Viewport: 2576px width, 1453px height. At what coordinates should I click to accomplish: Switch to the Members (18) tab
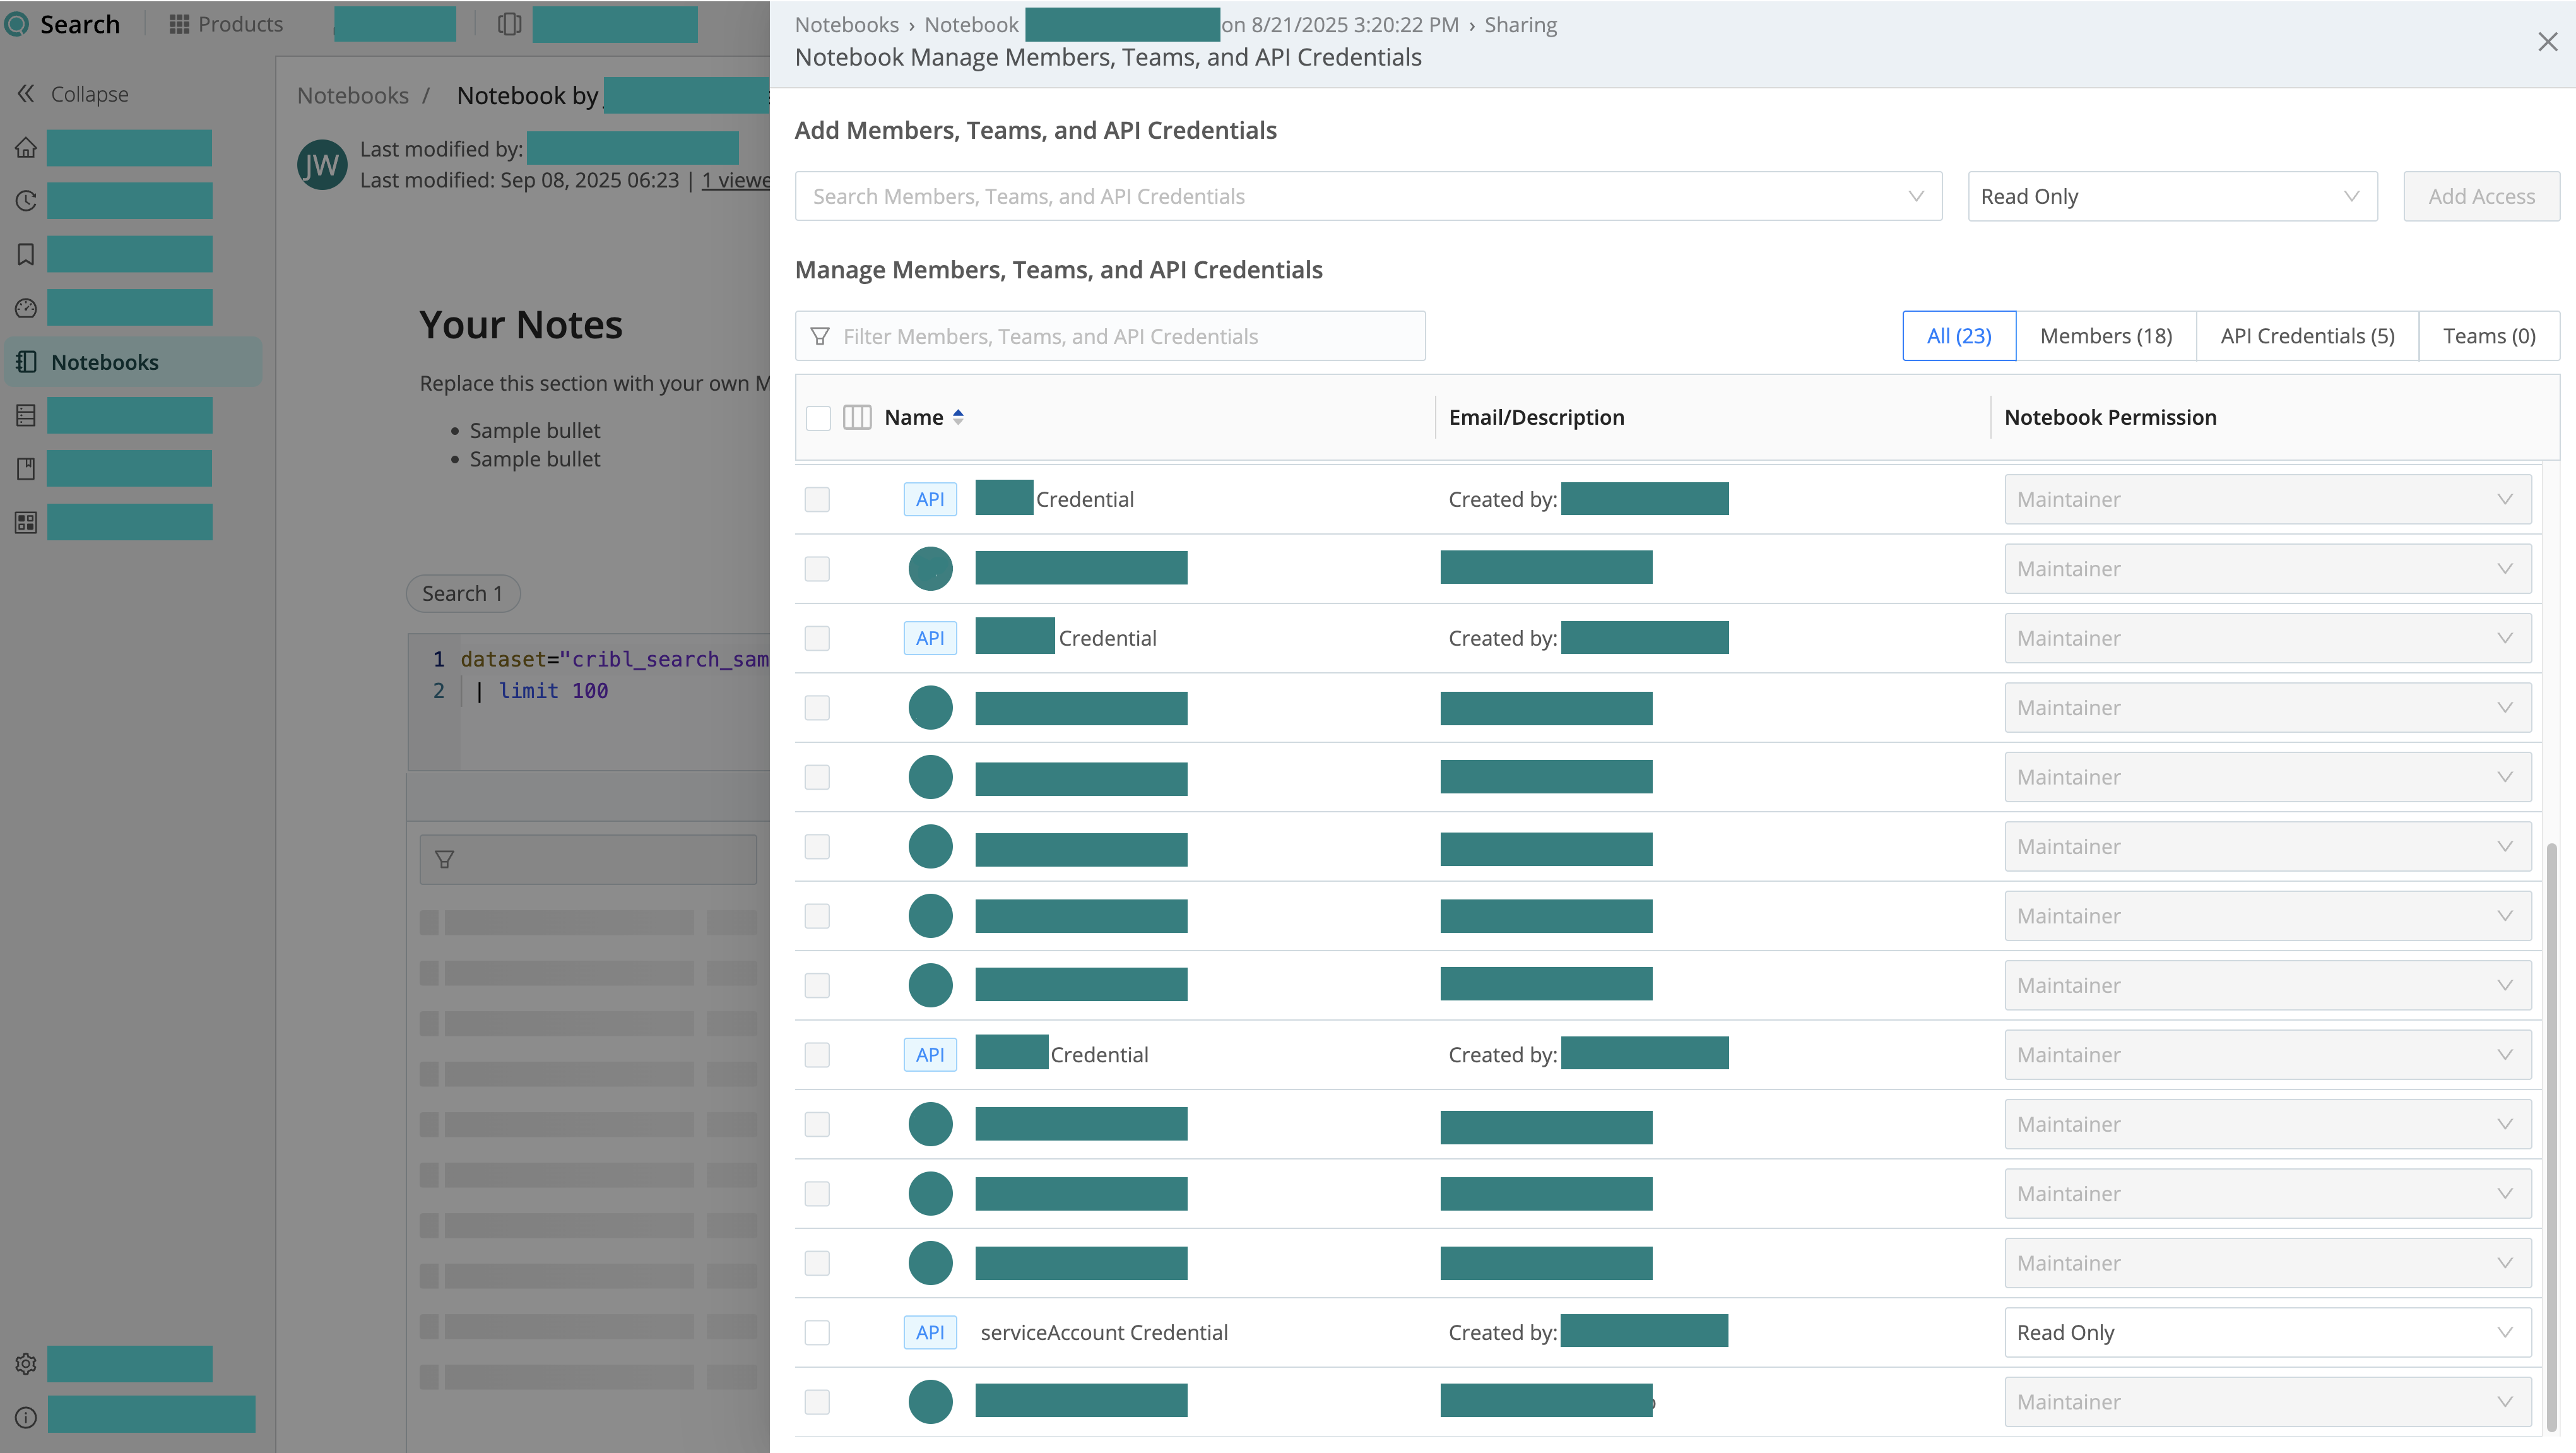(x=2105, y=336)
